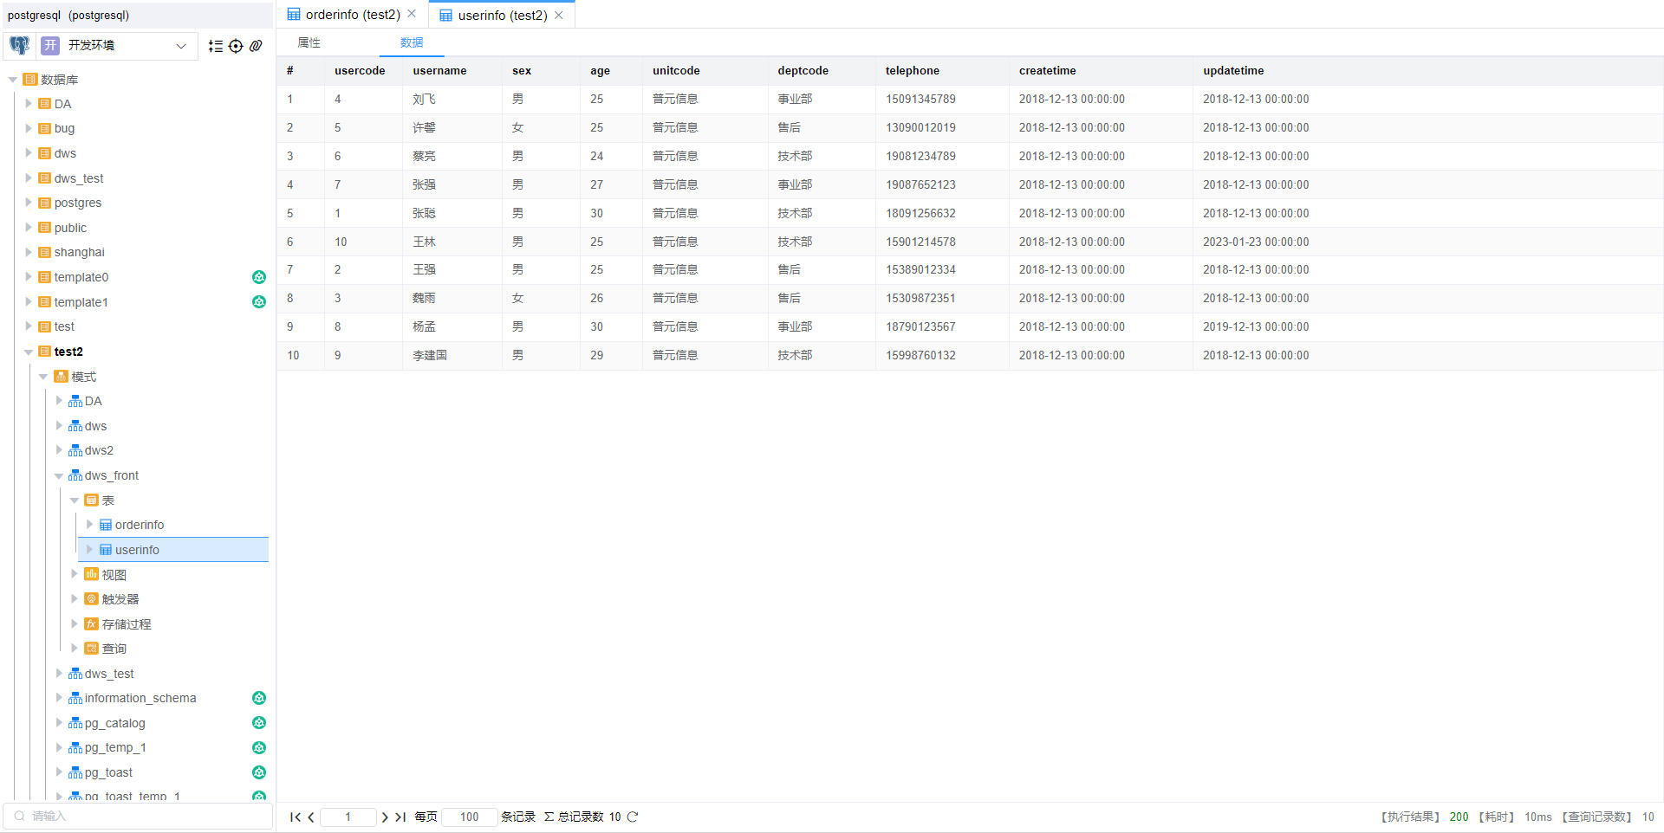The width and height of the screenshot is (1664, 833).
Task: Click the locate crosshair target icon
Action: [236, 46]
